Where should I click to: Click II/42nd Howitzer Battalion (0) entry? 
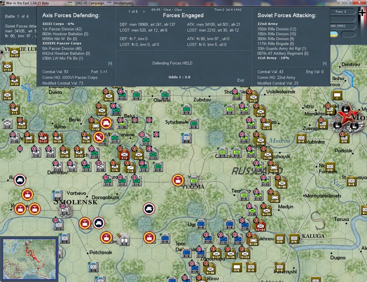[66, 53]
